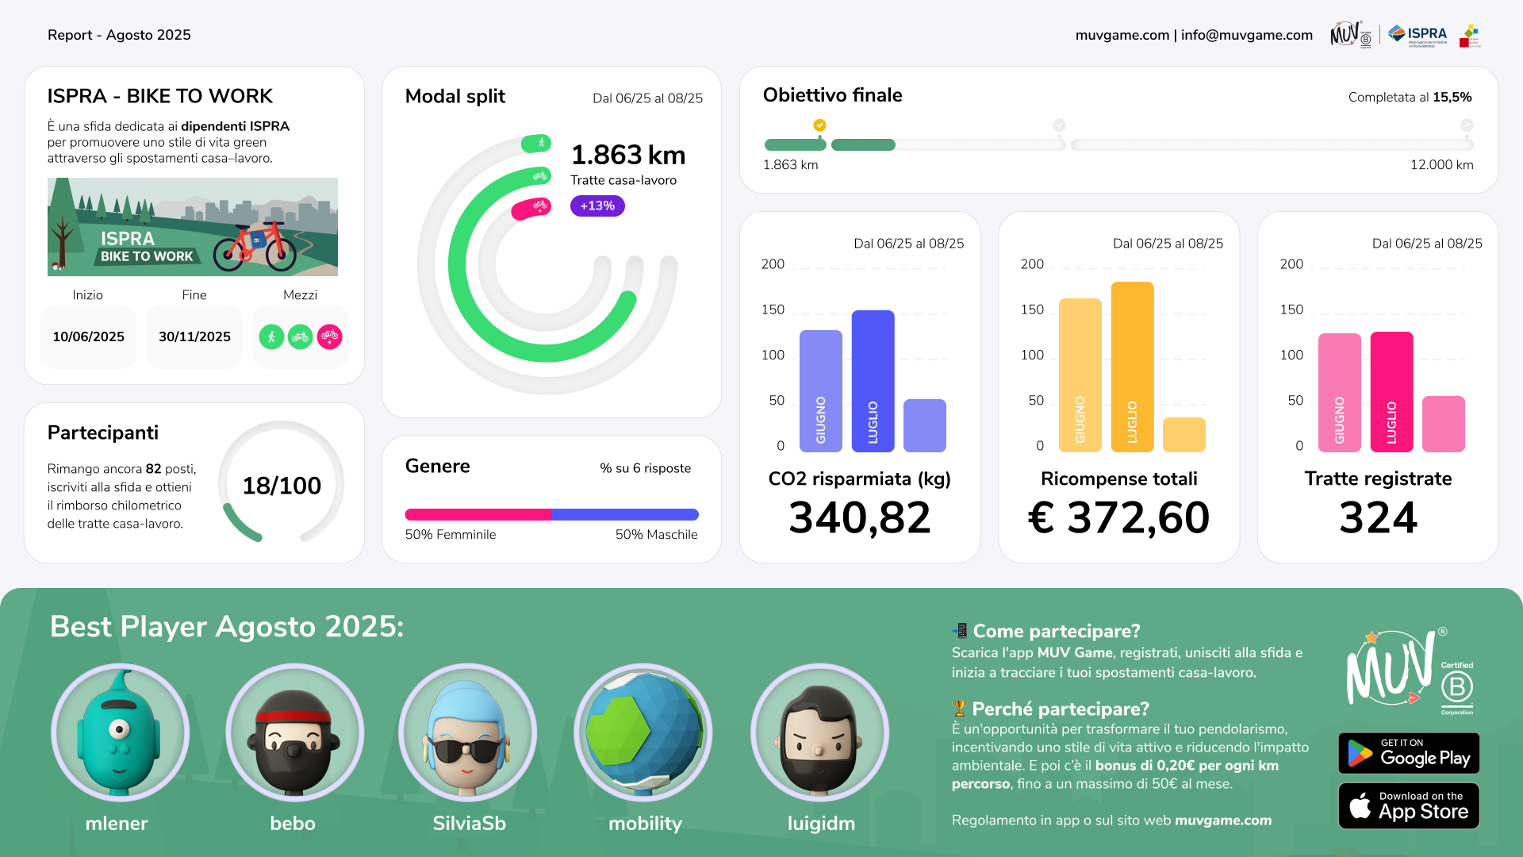Click the ISPRA Bike to Work banner image

click(193, 227)
